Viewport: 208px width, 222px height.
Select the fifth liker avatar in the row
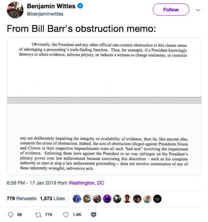click(117, 198)
